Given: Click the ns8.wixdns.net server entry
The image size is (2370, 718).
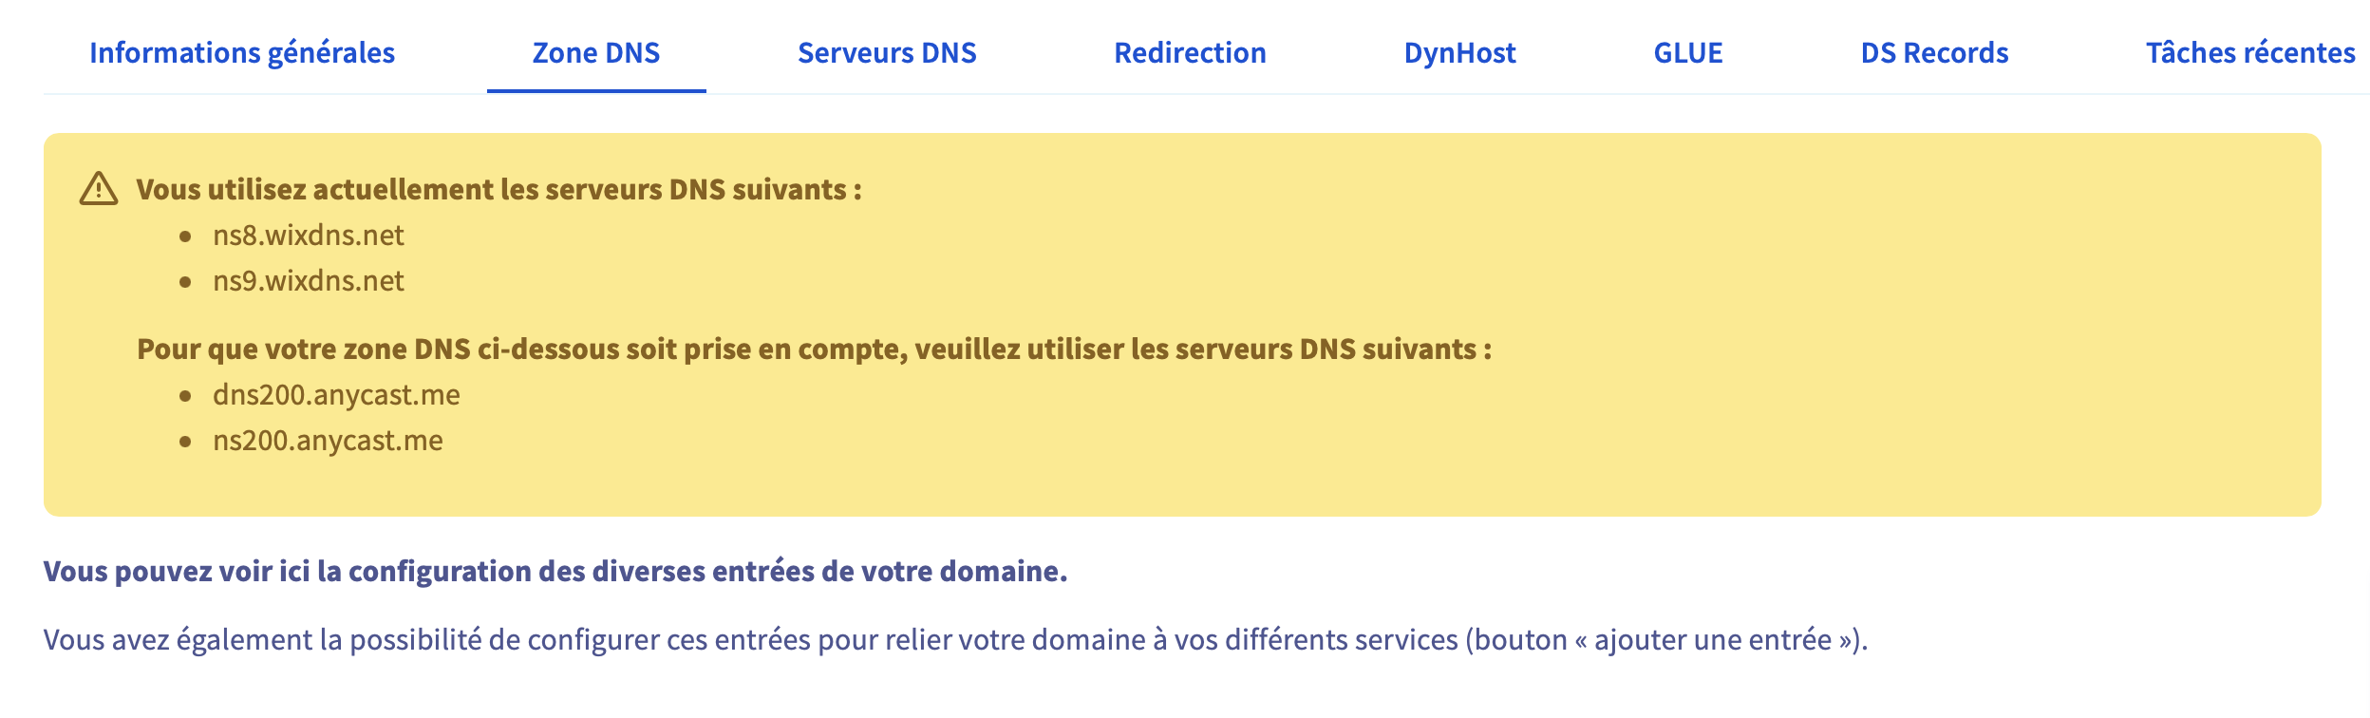Looking at the screenshot, I should click(309, 236).
